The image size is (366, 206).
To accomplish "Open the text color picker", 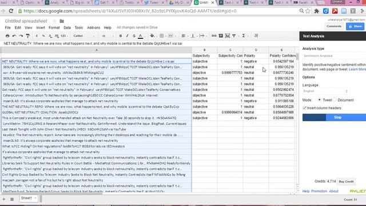I will point(141,36).
